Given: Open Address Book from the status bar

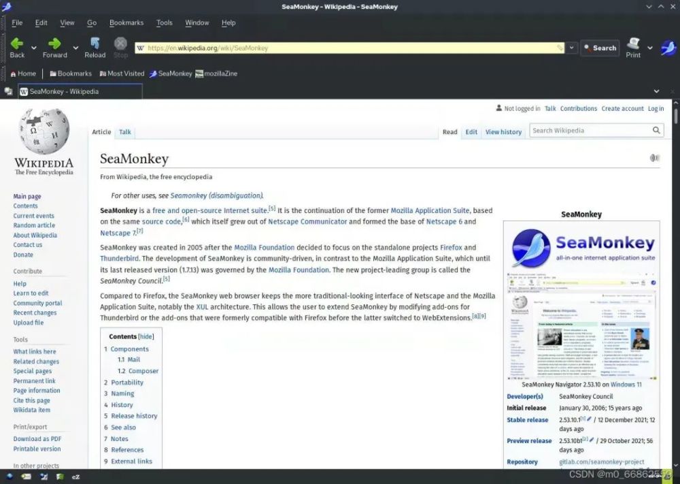Looking at the screenshot, I should coord(60,477).
